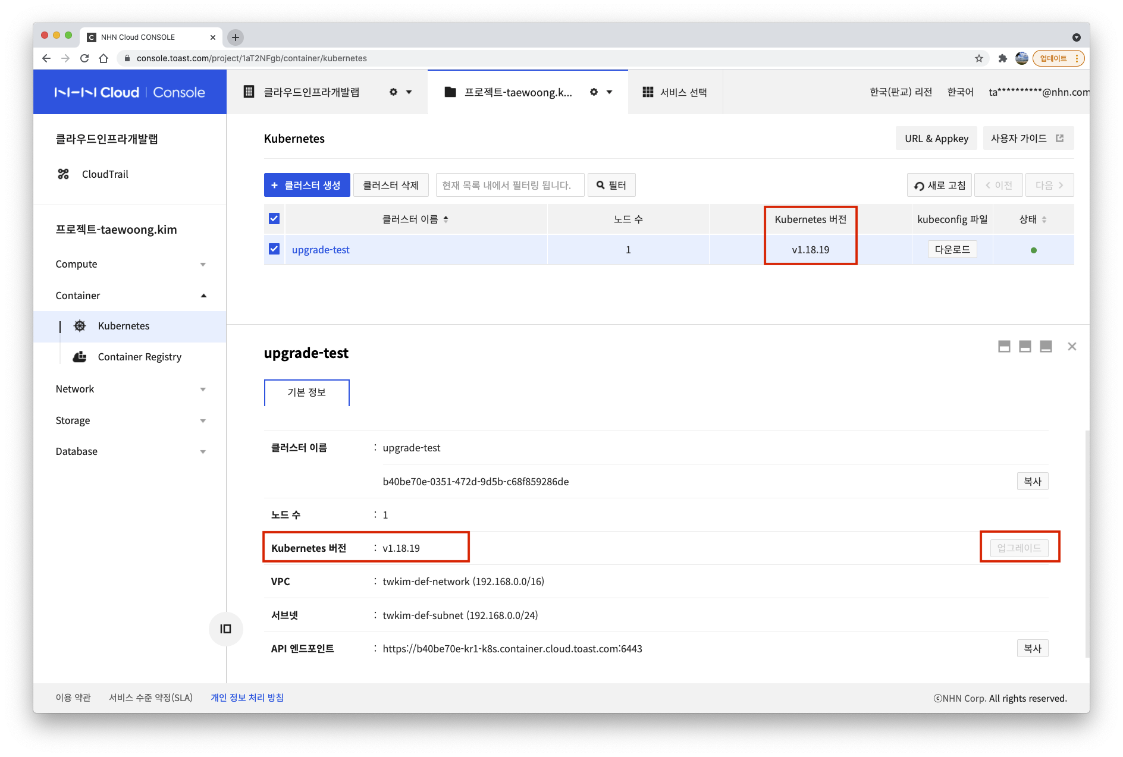Select Kubernetes in the sidebar menu

130,326
